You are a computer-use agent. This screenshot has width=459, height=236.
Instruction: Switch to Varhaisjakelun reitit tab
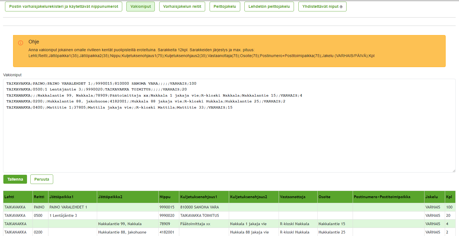point(182,6)
